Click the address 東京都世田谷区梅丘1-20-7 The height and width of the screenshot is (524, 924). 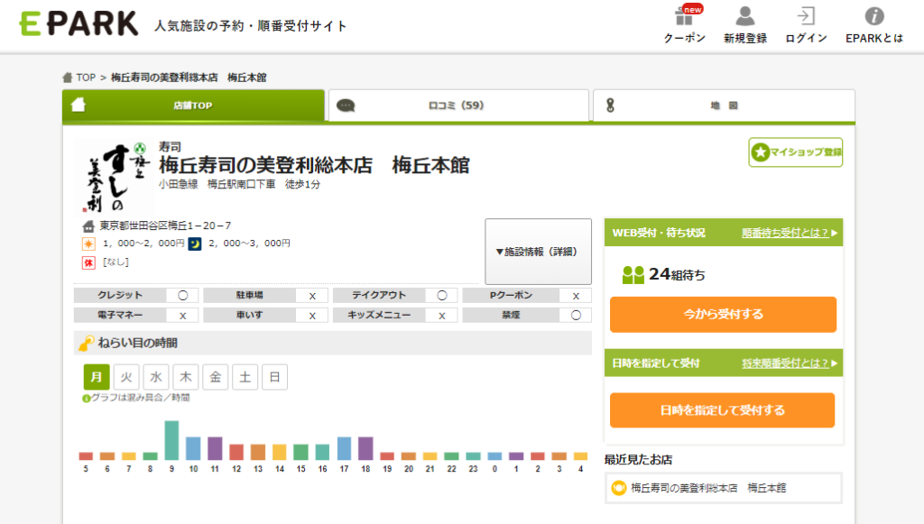tap(165, 225)
